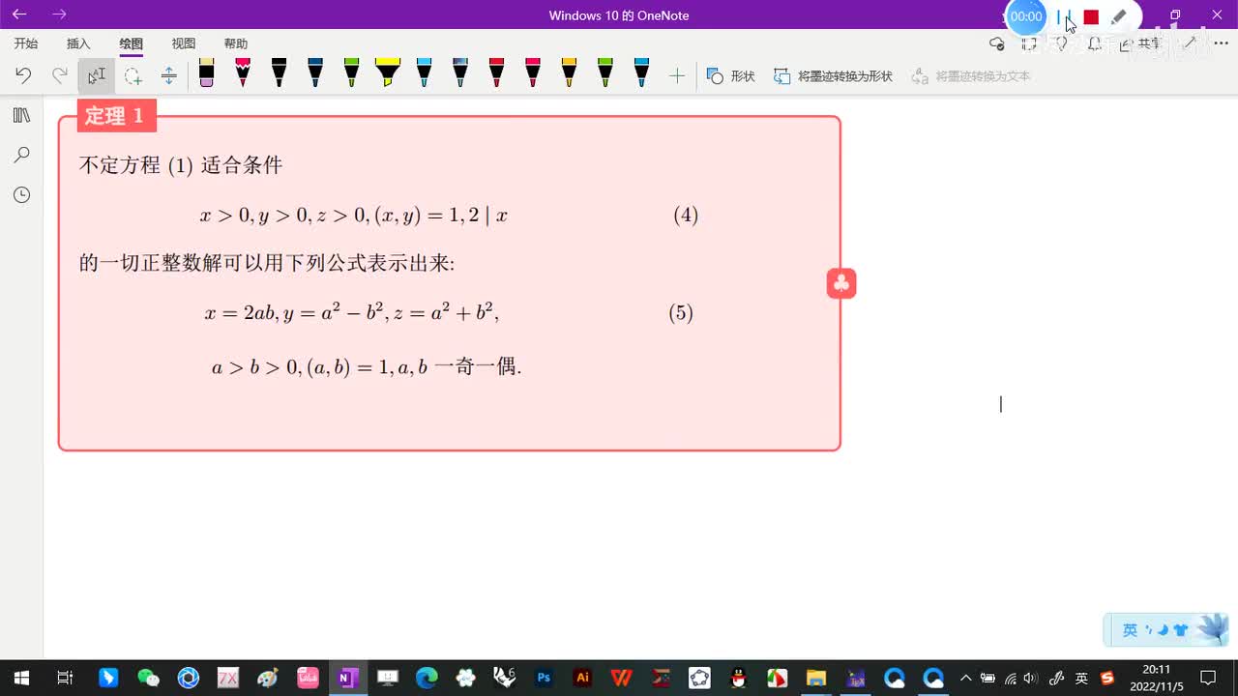The image size is (1238, 696).
Task: Go back with title bar arrow
Action: pos(19,14)
